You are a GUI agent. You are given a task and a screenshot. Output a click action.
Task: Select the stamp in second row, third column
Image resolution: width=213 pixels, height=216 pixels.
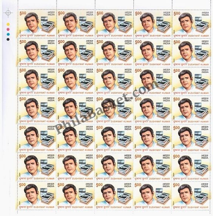pos(114,53)
